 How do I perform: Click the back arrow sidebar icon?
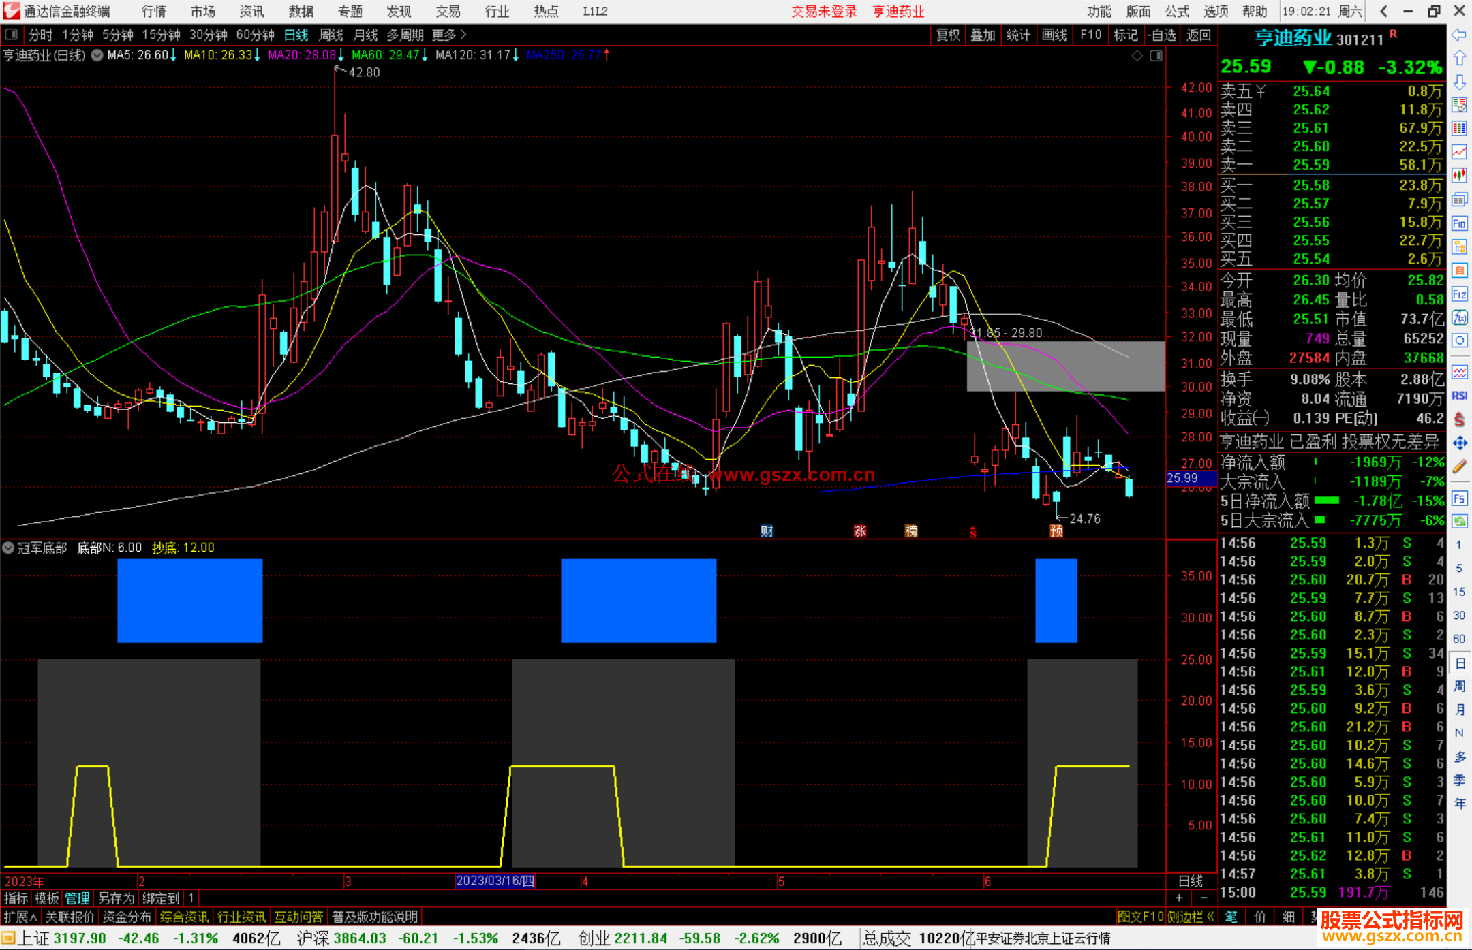tap(1459, 35)
